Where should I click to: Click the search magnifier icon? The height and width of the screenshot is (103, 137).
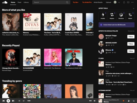[67, 2]
